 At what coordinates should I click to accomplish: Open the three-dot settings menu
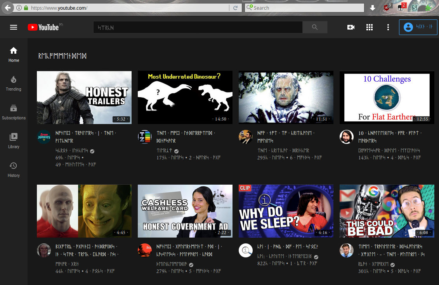(x=388, y=27)
